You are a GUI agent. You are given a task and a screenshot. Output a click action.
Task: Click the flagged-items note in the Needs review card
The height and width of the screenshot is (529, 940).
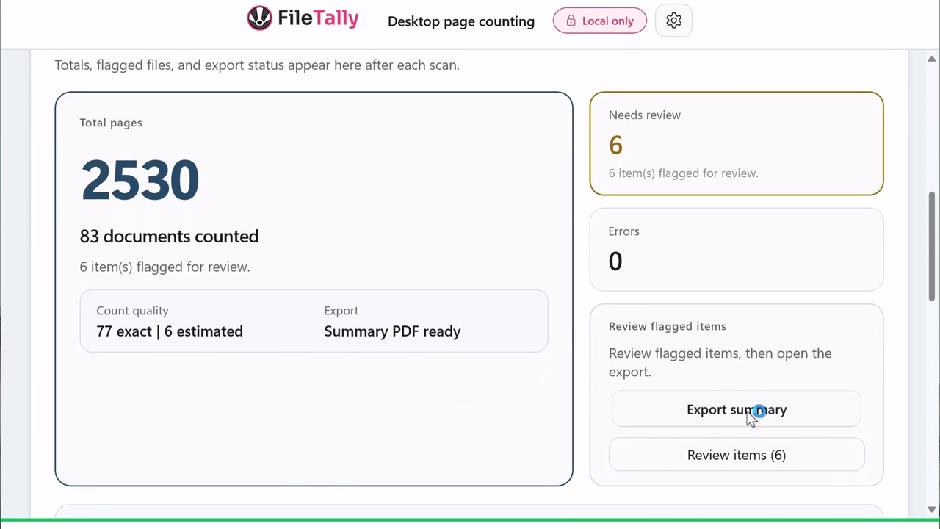pos(684,173)
